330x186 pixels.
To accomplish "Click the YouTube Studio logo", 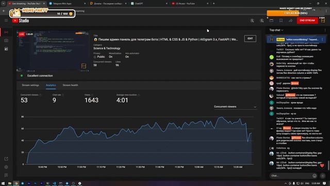I will point(21,21).
